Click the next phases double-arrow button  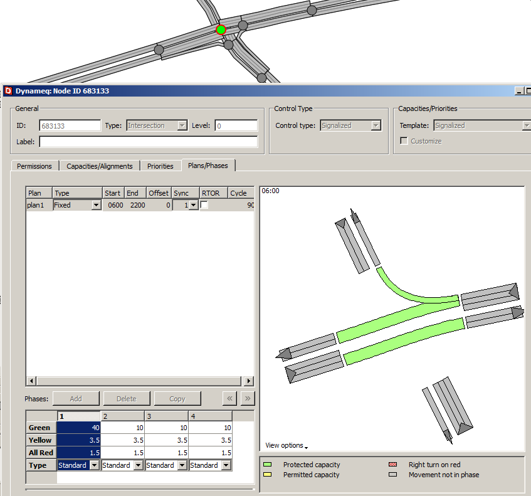click(248, 398)
